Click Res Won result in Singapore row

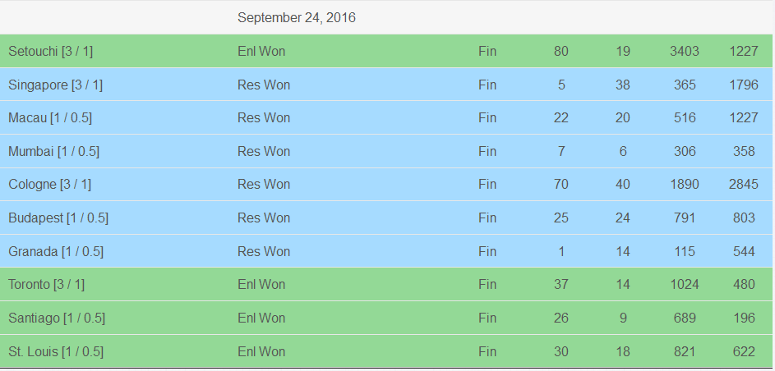(x=264, y=85)
